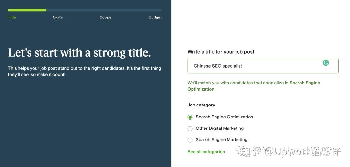350x167 pixels.
Task: Click the "Let's start with a strong title" heading
Action: coord(79,53)
